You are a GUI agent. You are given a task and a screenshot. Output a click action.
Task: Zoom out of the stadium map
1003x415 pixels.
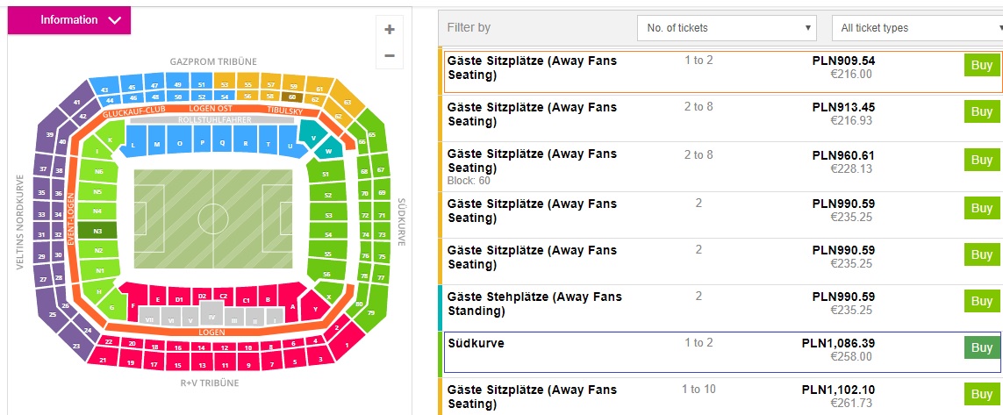coord(389,55)
